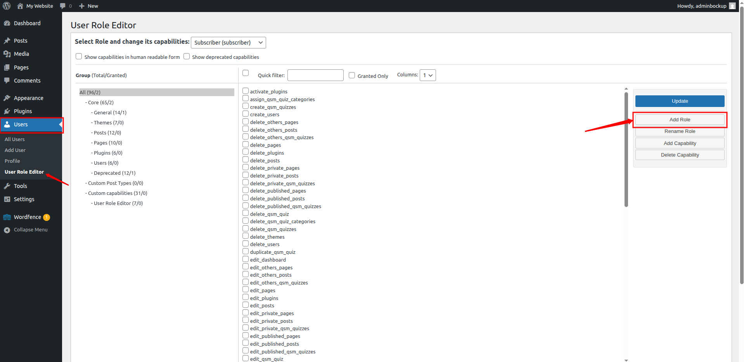
Task: Click the Dashboard gauge icon
Action: pyautogui.click(x=7, y=23)
